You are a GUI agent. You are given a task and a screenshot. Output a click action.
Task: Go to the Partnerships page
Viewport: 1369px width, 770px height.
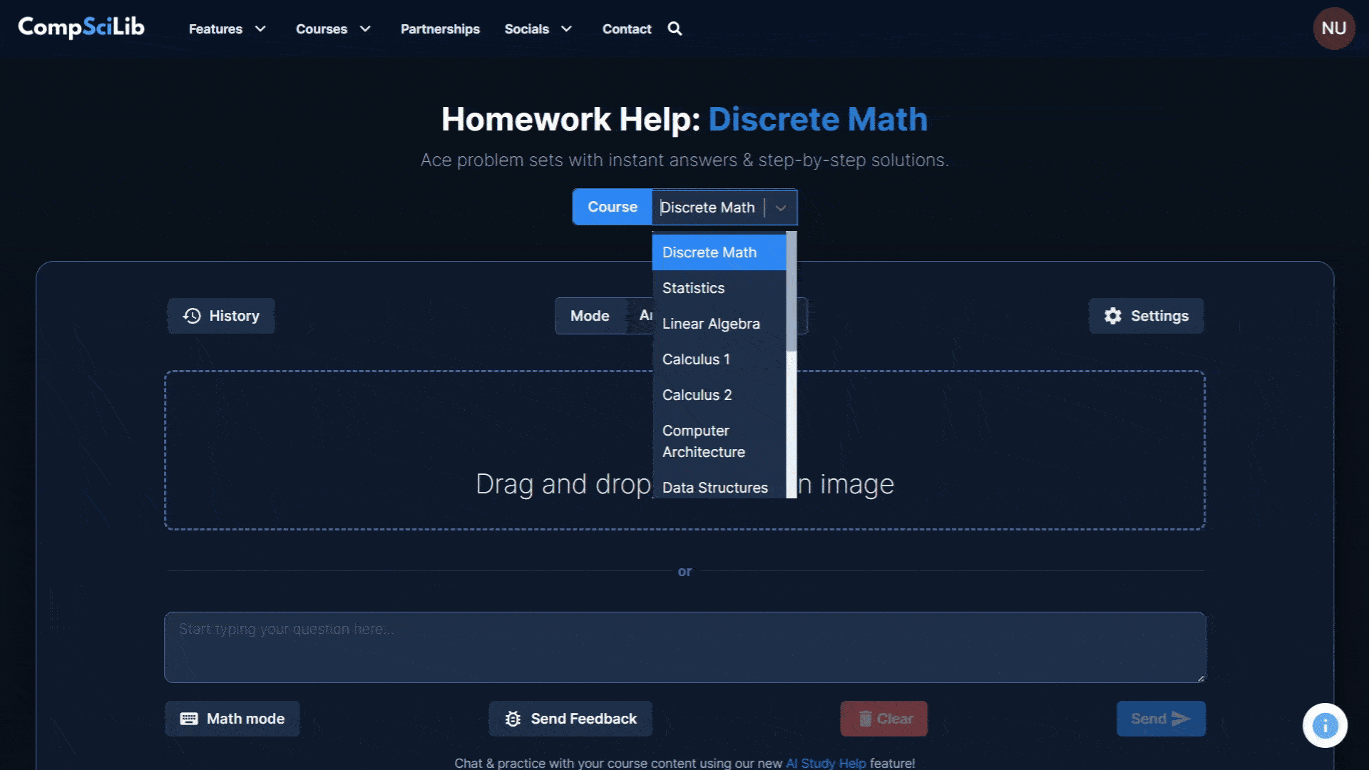tap(440, 29)
